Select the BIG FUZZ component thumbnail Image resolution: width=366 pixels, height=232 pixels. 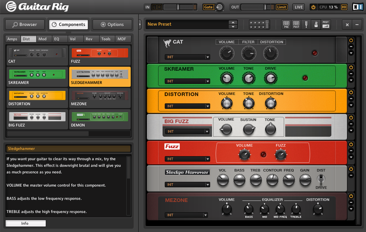[x=37, y=119]
